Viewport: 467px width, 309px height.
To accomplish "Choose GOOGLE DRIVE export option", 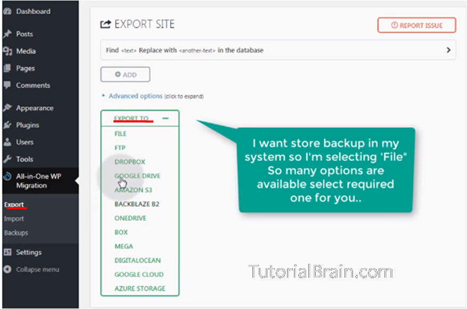I will [x=137, y=176].
